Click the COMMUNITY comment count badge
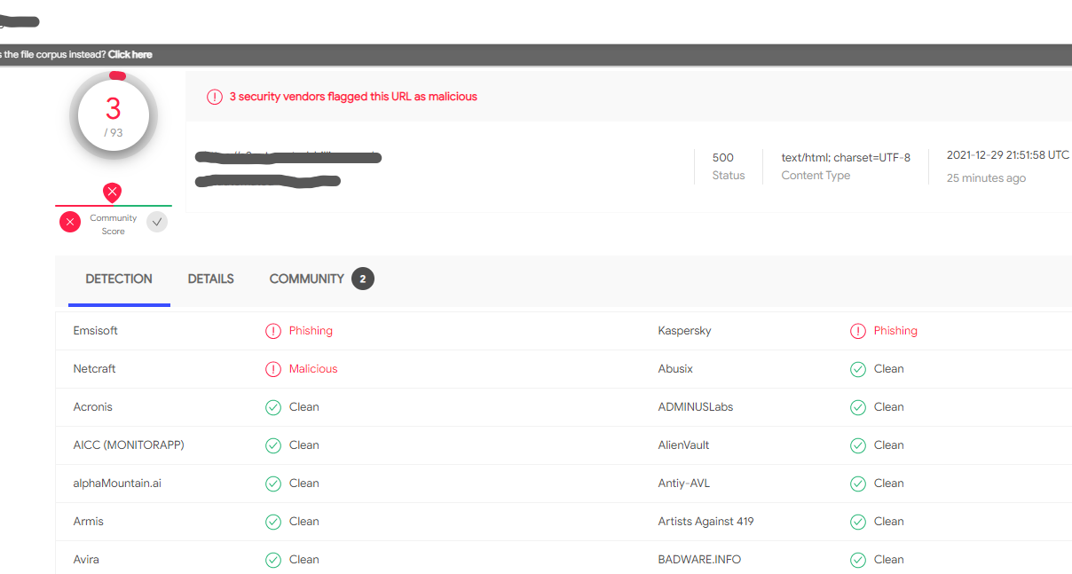This screenshot has height=574, width=1072. pos(363,279)
